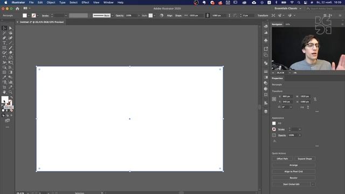Click the Fill swatch in Appearance

tap(274, 123)
